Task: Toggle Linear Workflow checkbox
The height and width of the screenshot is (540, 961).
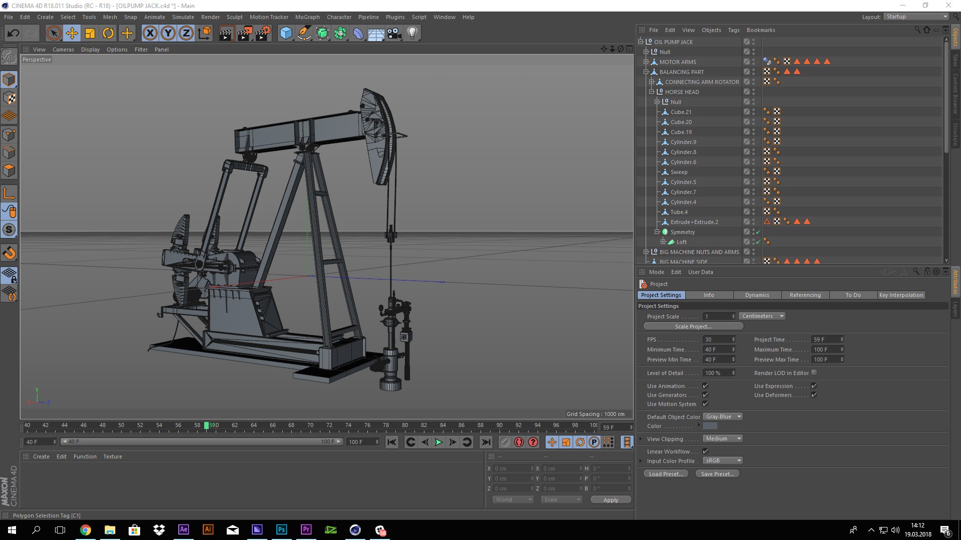Action: (x=705, y=451)
